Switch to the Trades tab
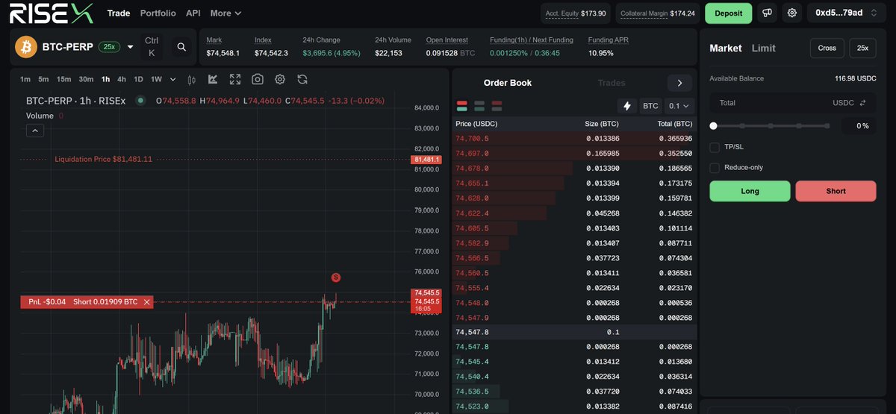Viewport: 896px width, 414px height. click(612, 83)
